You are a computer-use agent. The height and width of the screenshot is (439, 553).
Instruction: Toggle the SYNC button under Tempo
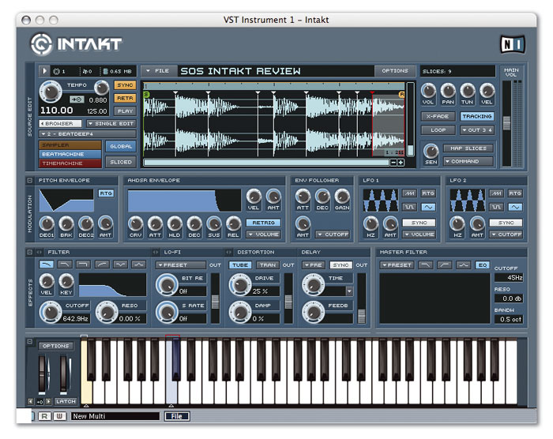(x=125, y=84)
